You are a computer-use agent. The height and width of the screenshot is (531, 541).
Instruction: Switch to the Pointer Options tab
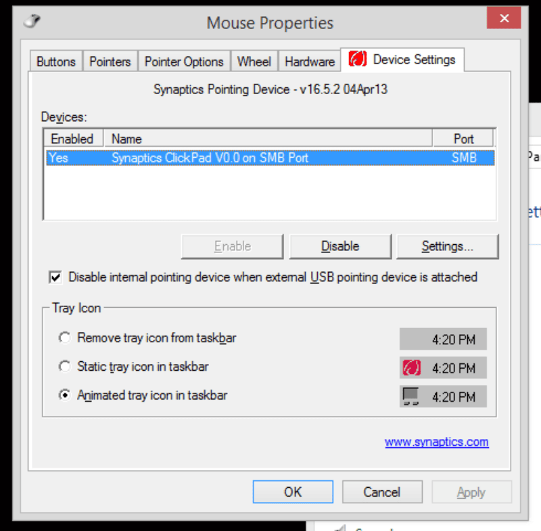pos(184,62)
